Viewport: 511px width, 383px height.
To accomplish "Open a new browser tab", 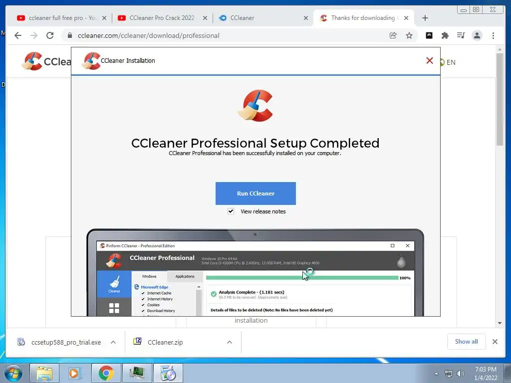I will pos(425,18).
